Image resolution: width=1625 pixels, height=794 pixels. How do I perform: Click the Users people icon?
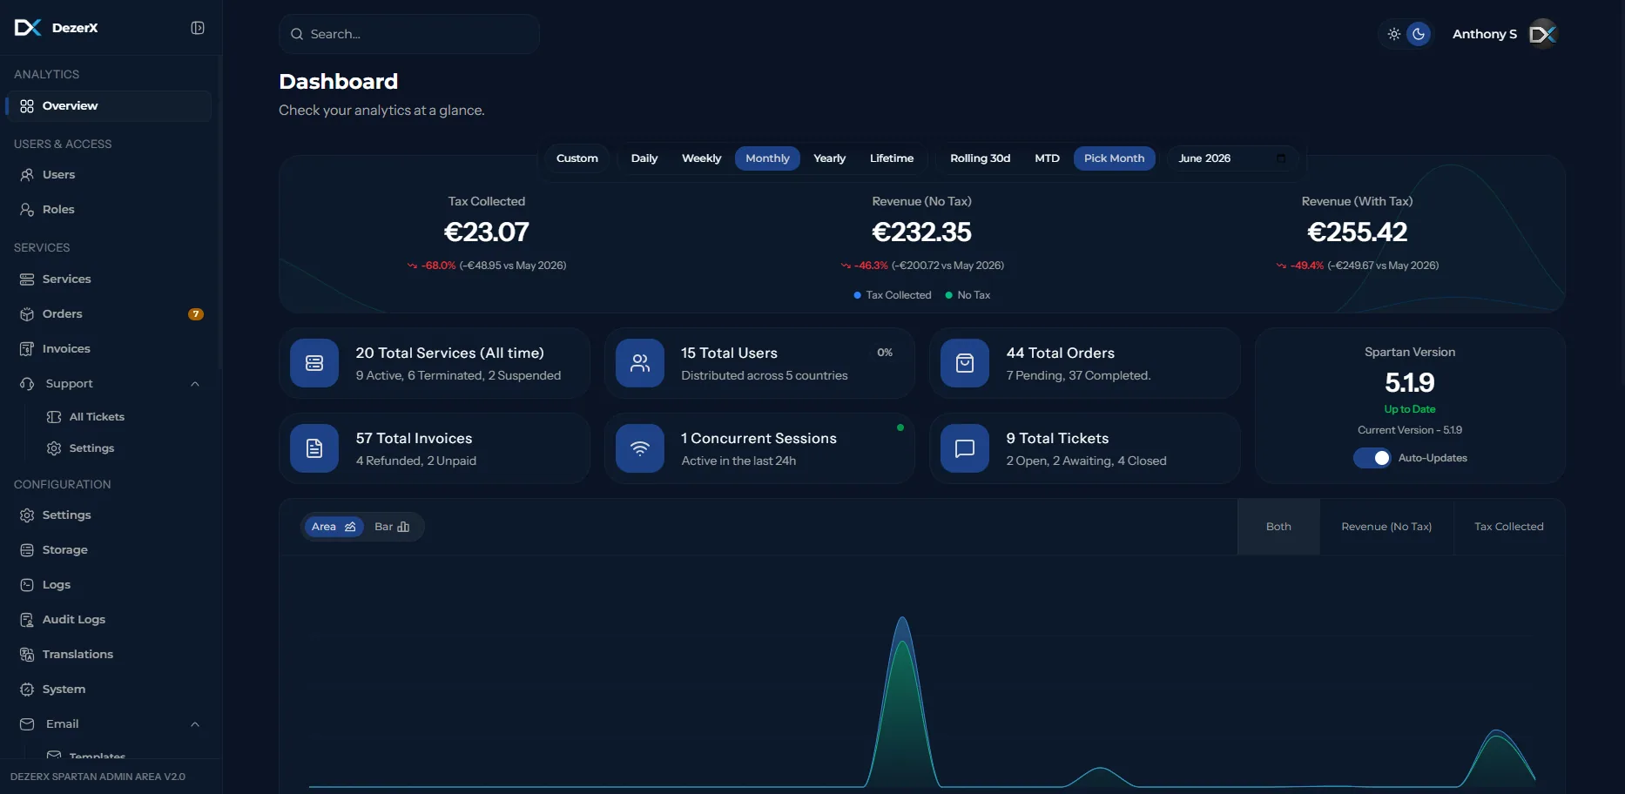pos(27,175)
